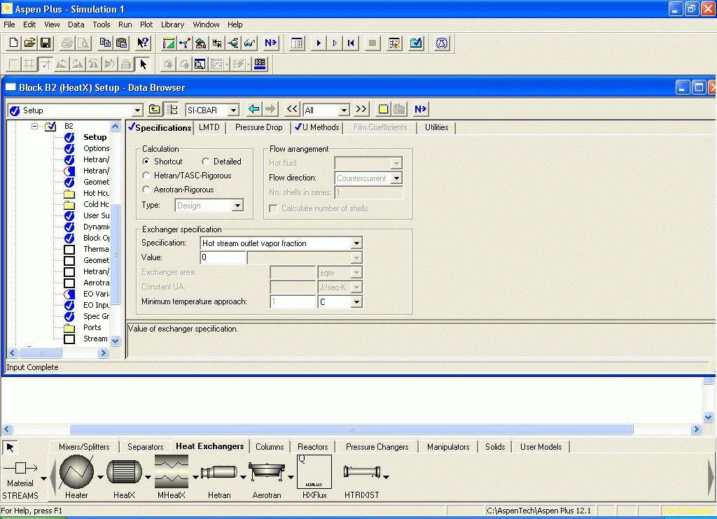Open the Specification dropdown list
717x519 pixels.
click(x=356, y=243)
